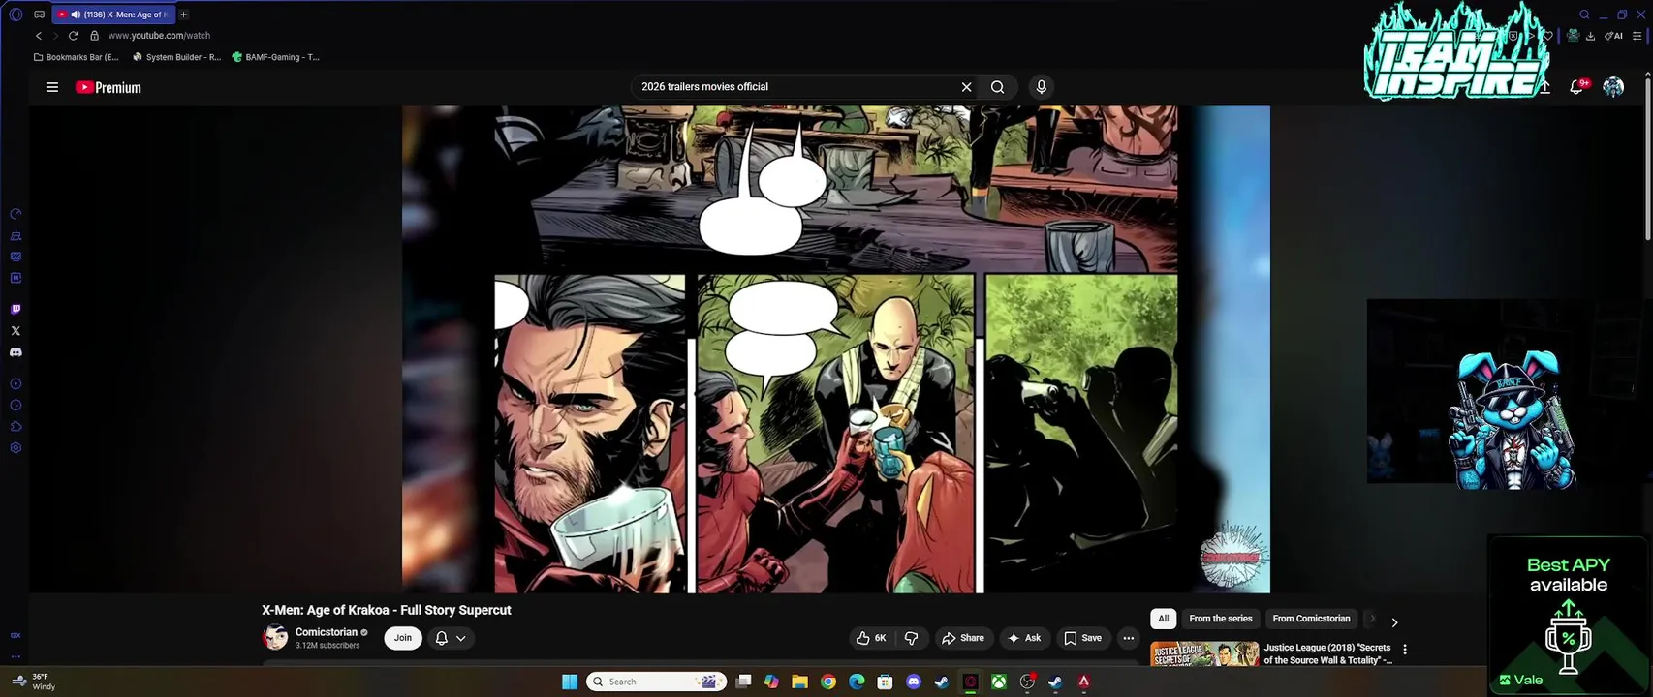Viewport: 1653px width, 697px height.
Task: Open the System Builder bookmark
Action: coord(176,57)
